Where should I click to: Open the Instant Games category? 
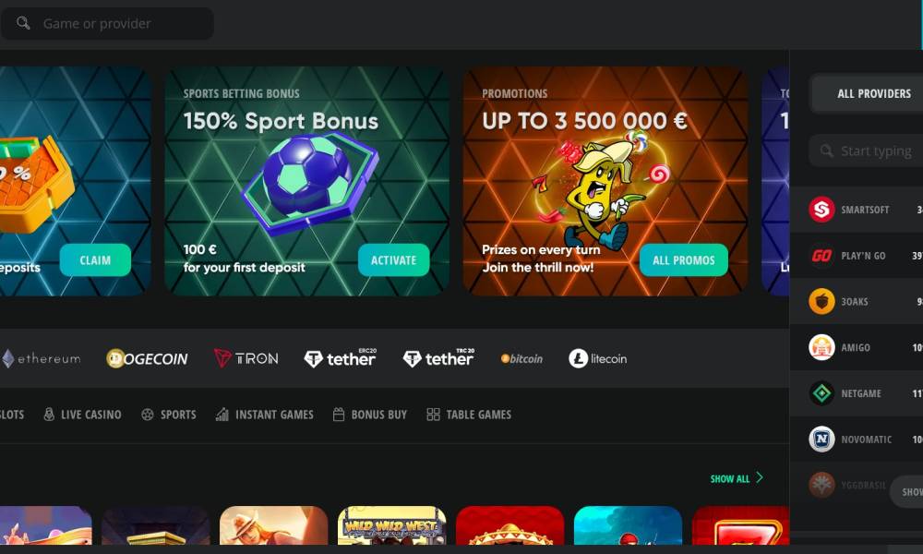point(264,415)
